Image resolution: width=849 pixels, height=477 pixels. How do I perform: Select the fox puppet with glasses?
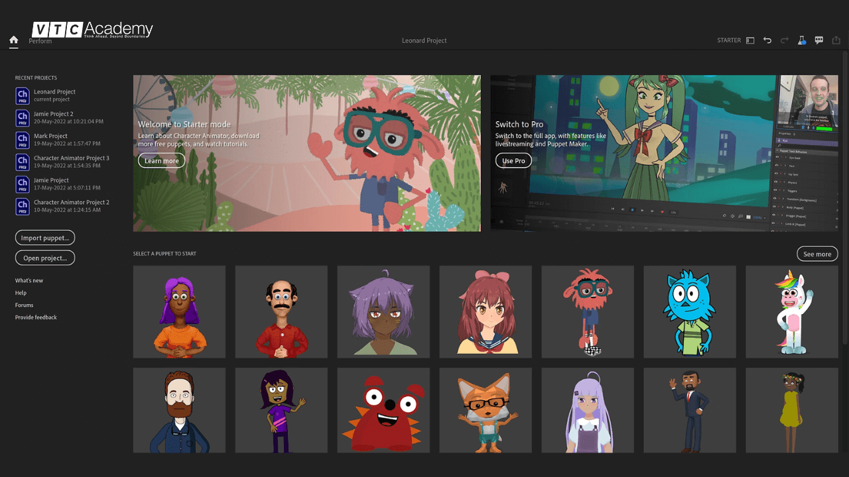pos(485,409)
